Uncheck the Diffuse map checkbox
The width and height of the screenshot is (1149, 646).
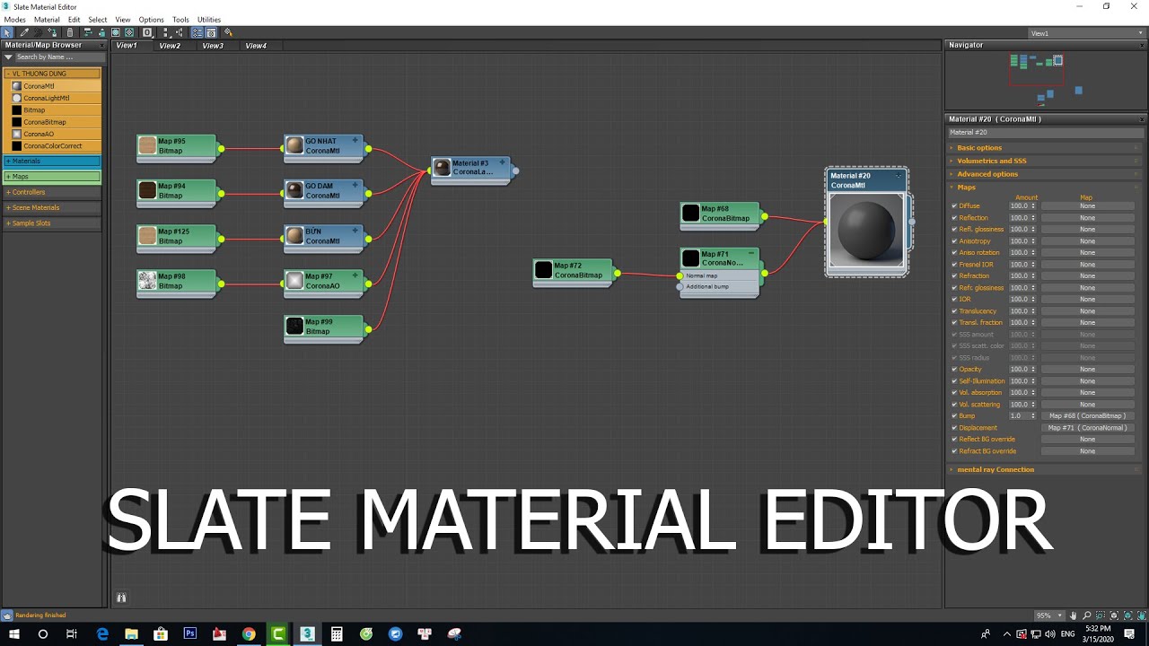[x=954, y=206]
